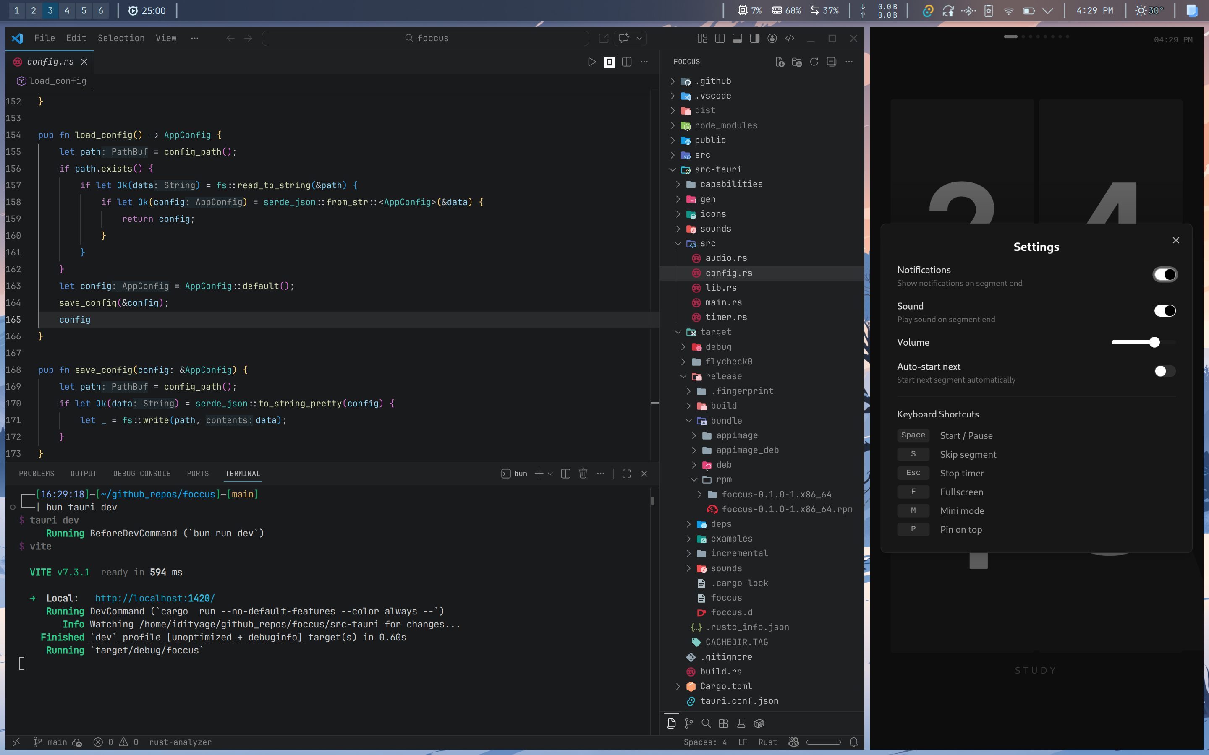Click the Run play icon in editor toolbar
The height and width of the screenshot is (755, 1209).
591,61
